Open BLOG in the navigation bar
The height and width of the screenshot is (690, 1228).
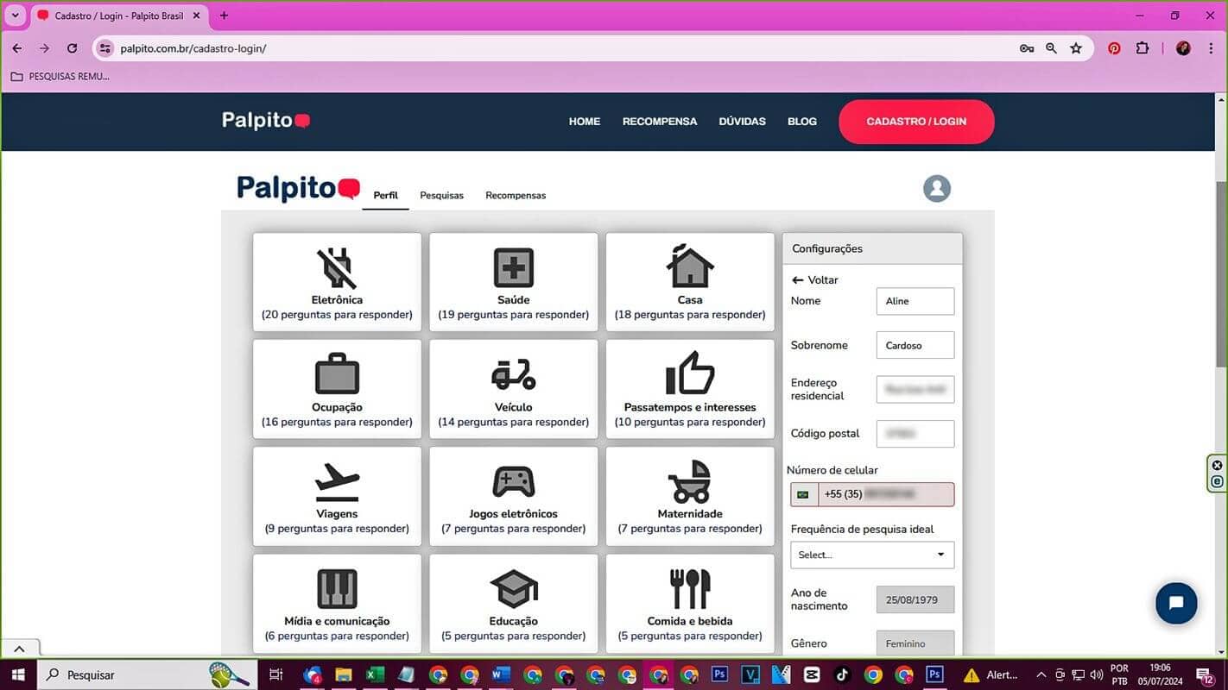[x=802, y=122]
